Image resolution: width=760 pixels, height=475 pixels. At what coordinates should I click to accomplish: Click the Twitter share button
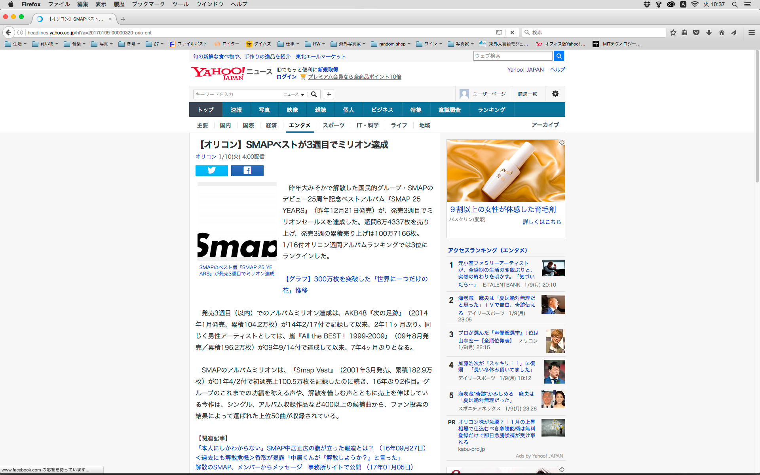(x=211, y=170)
